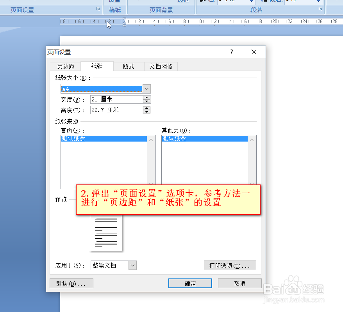This screenshot has width=343, height=312.
Task: Click the 确定 button
Action: click(190, 284)
